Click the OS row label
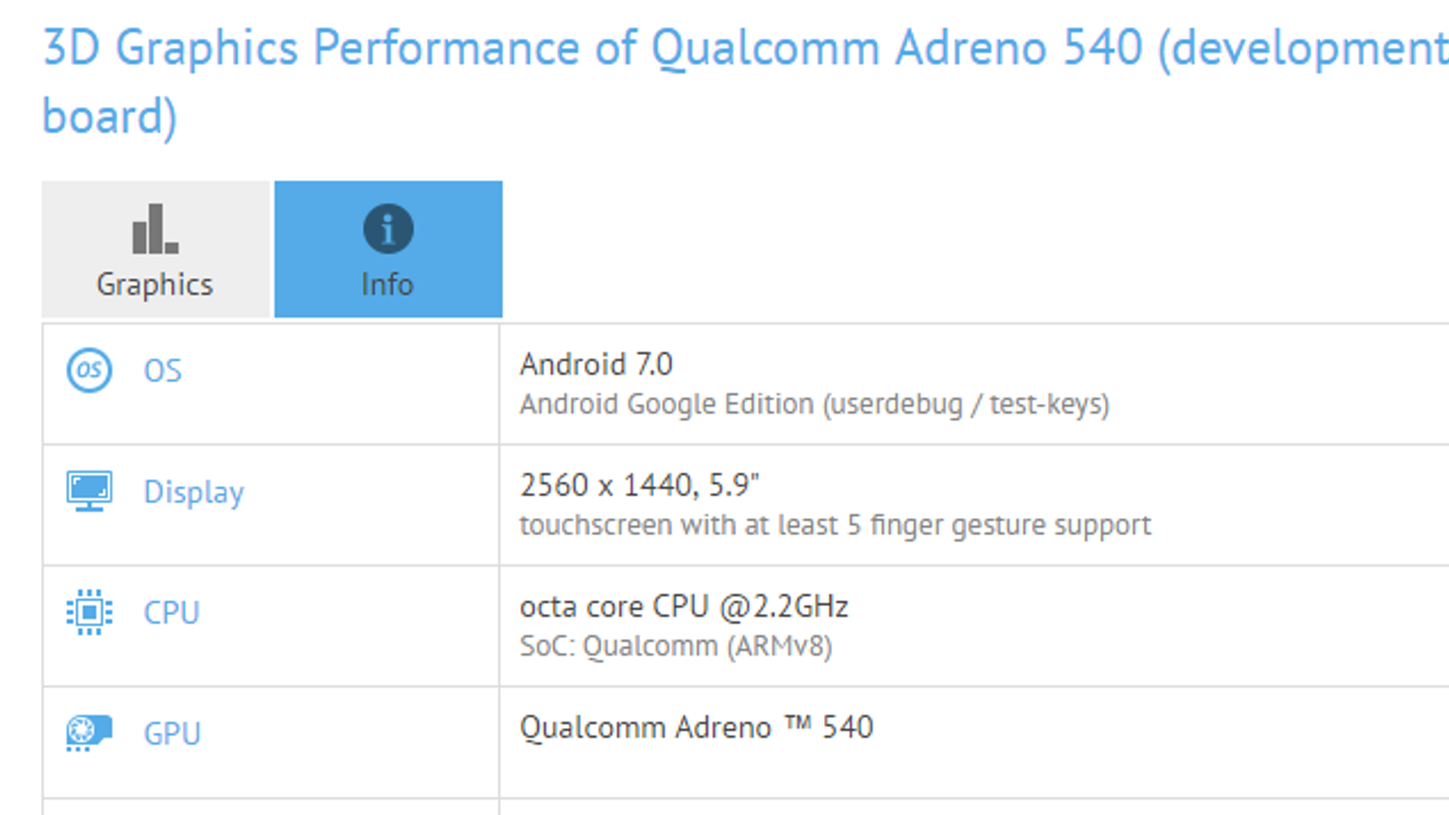The height and width of the screenshot is (815, 1449). [x=163, y=371]
